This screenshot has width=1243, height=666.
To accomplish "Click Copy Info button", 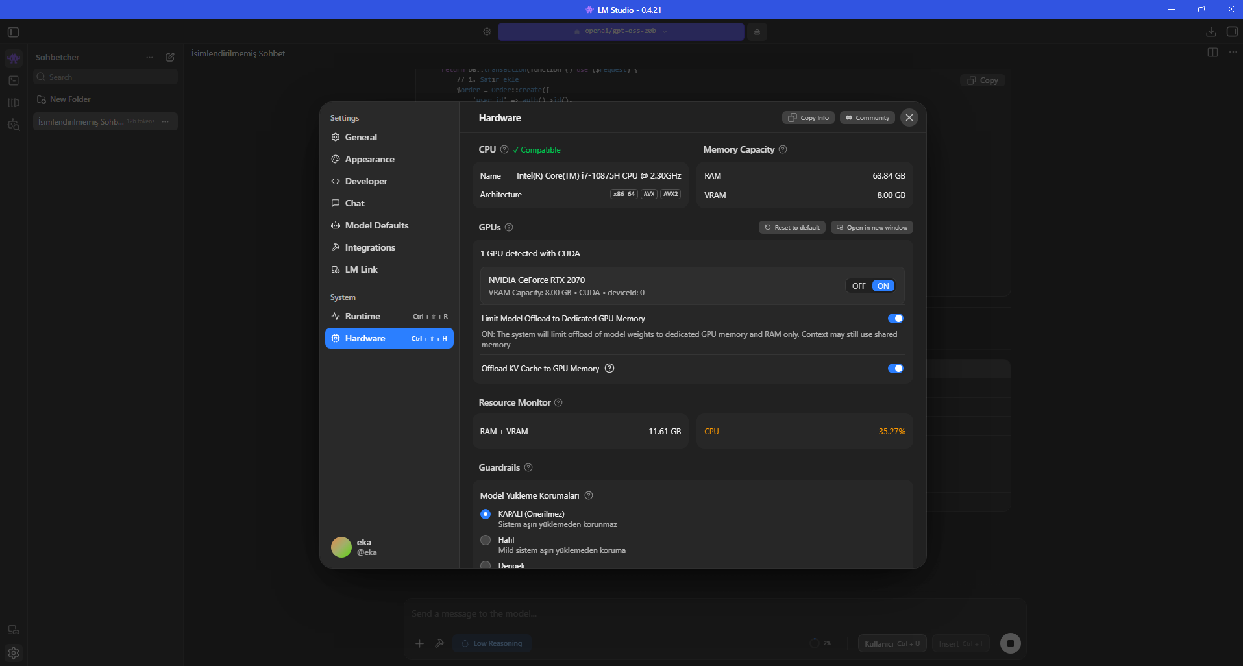I will [809, 117].
